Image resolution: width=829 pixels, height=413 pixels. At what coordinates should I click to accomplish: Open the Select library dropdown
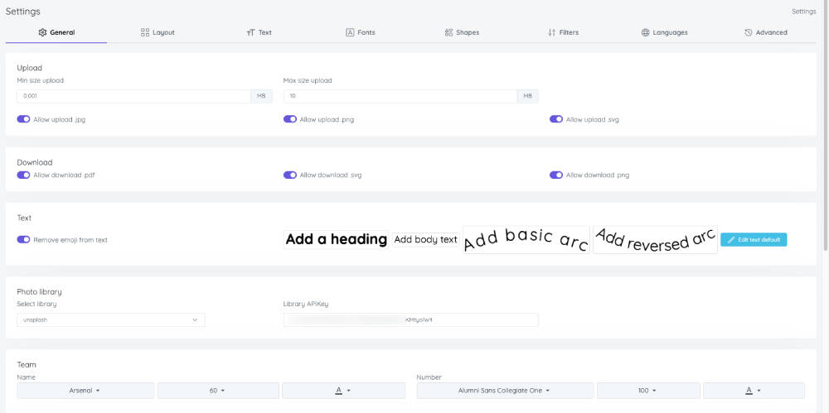[111, 319]
